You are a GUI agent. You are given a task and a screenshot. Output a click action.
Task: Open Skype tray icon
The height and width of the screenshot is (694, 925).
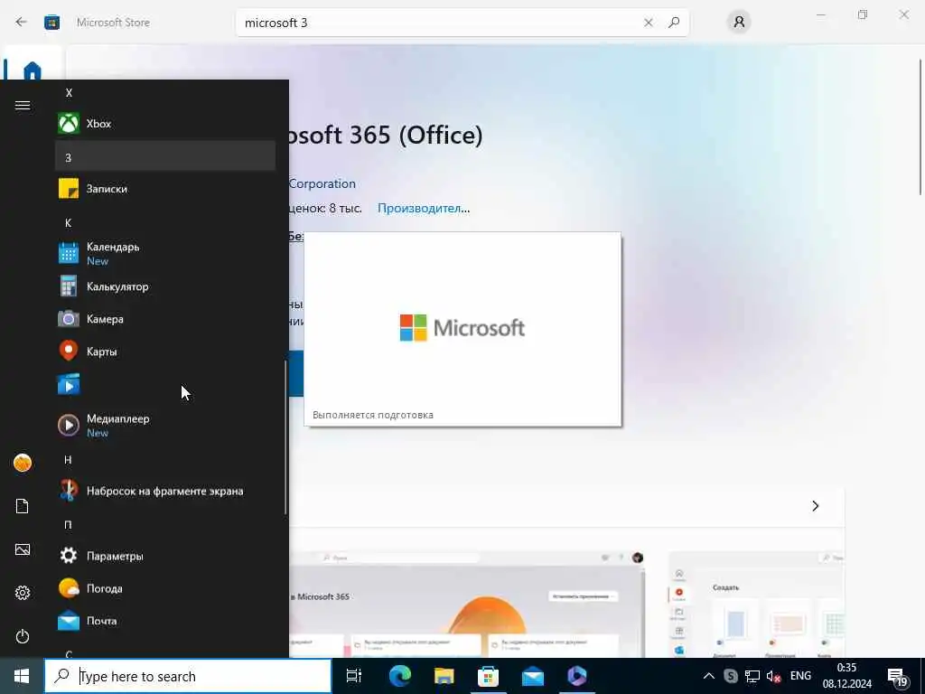click(x=730, y=676)
